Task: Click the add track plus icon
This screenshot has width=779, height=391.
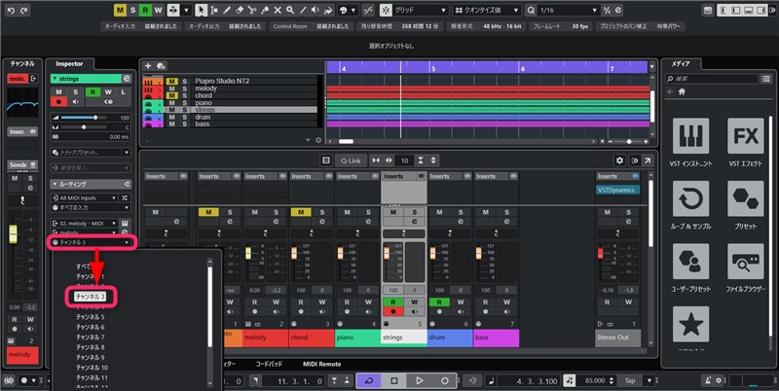Action: tap(148, 65)
